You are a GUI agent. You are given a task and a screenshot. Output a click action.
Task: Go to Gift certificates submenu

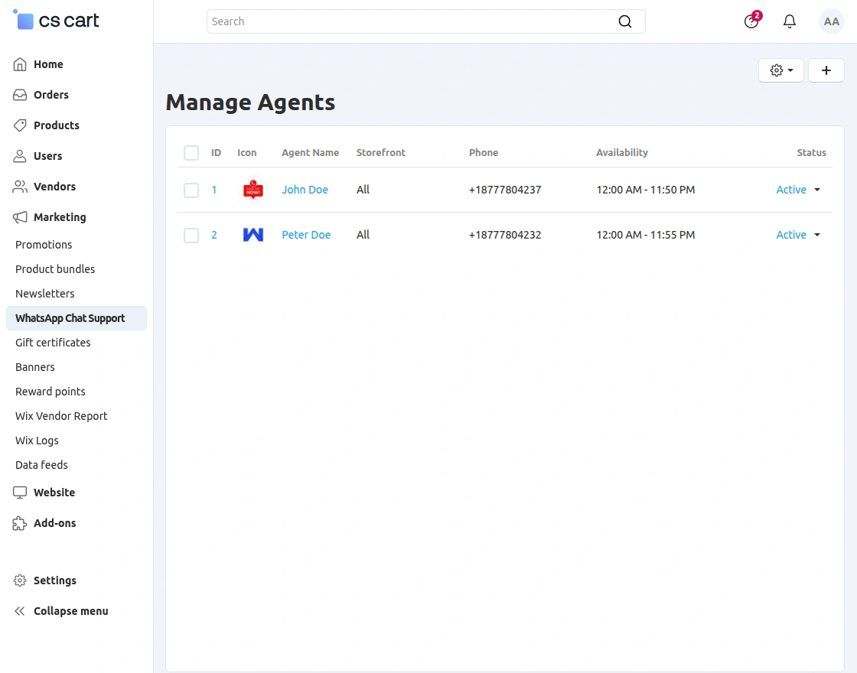click(53, 343)
